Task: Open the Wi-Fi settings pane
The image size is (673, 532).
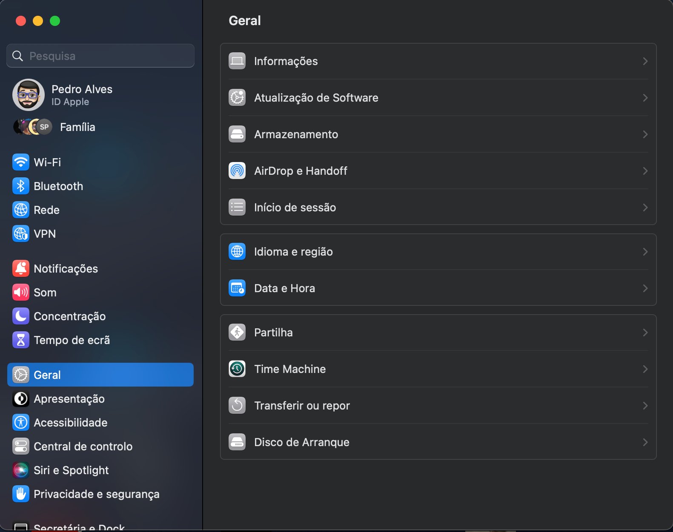Action: tap(100, 162)
